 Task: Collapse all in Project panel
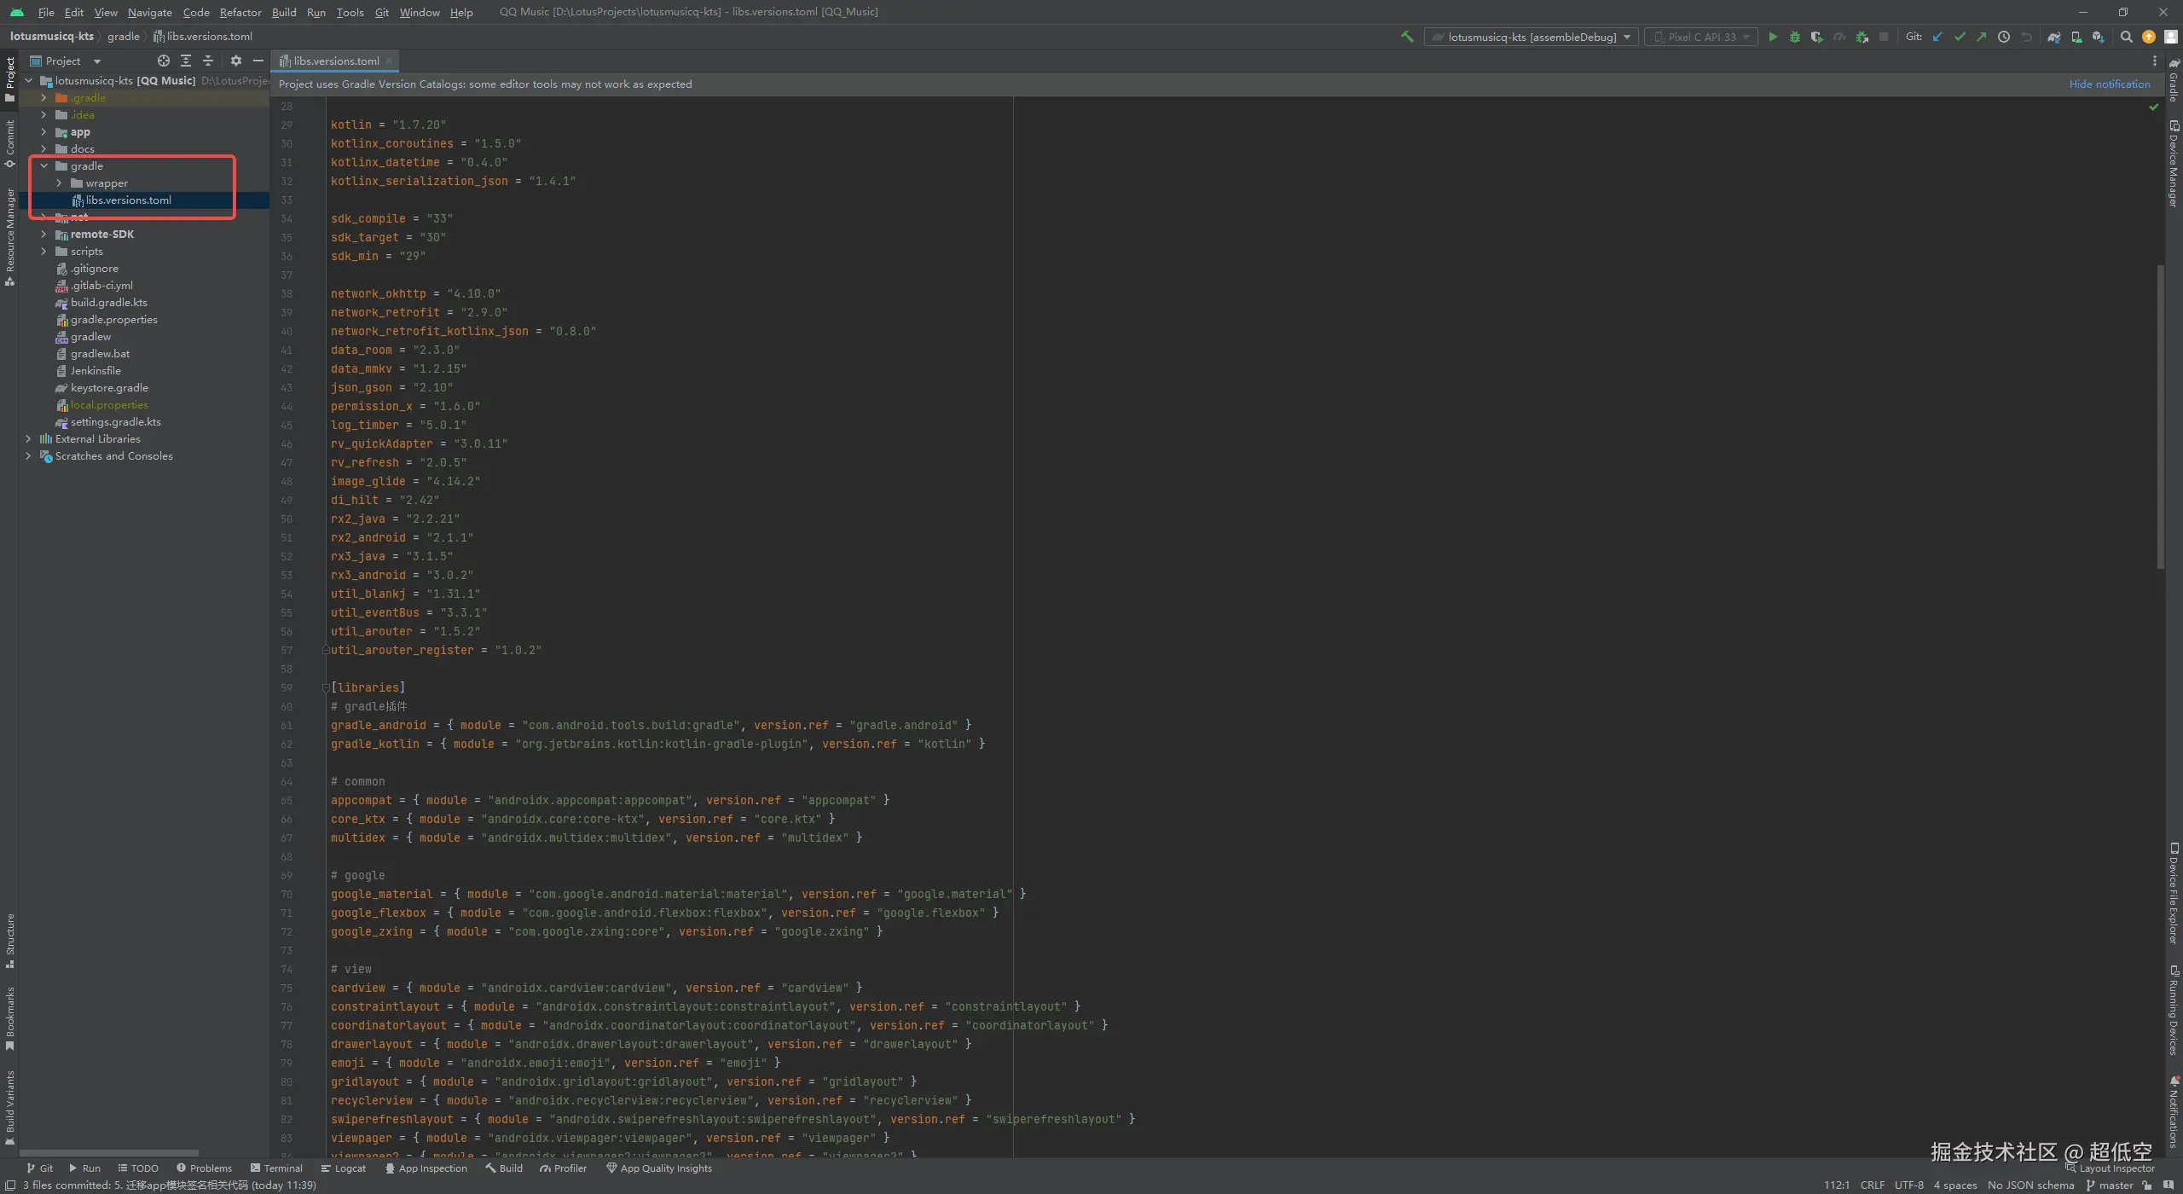207,61
